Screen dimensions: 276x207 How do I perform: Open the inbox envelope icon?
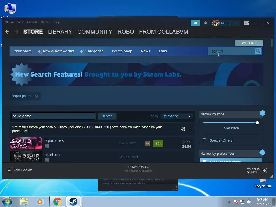click(205, 23)
